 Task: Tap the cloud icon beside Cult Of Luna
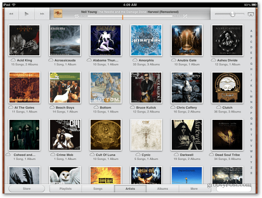click(x=92, y=155)
